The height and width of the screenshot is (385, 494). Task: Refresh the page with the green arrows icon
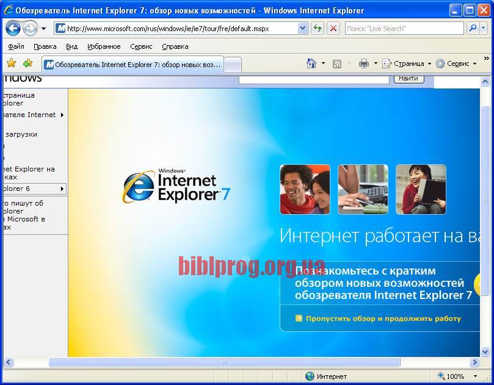pos(318,29)
